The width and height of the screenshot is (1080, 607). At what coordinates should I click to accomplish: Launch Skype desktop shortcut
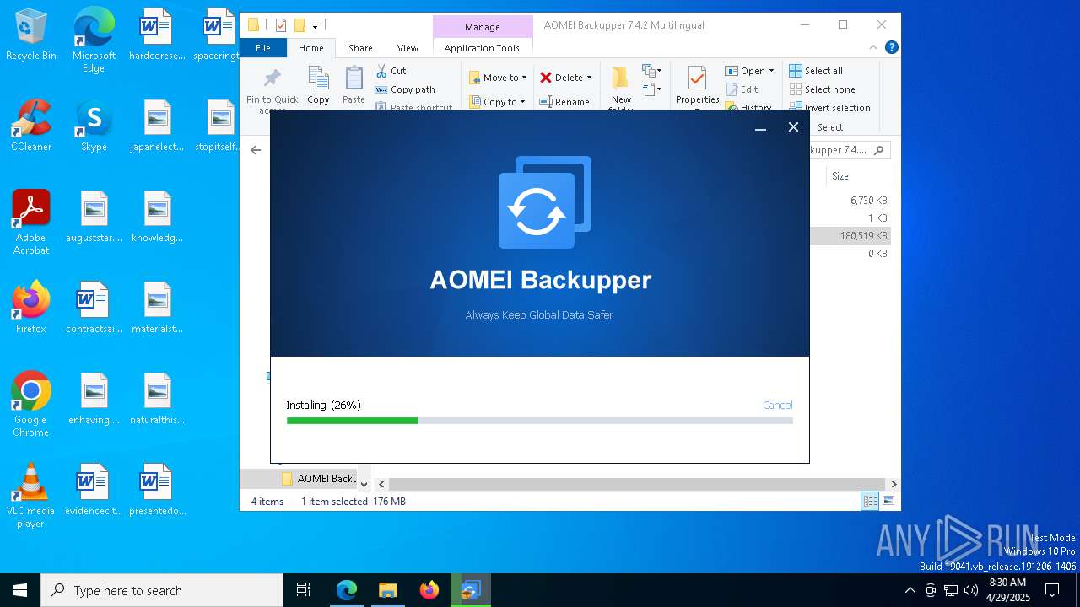[x=94, y=126]
